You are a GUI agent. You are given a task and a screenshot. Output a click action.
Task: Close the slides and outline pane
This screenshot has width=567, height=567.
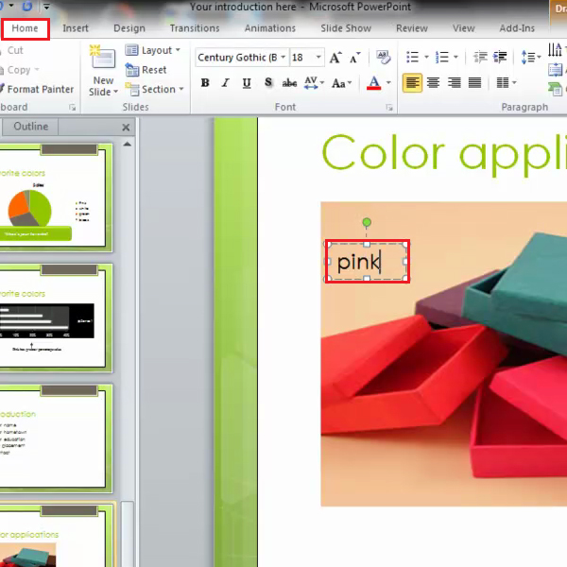(x=126, y=128)
